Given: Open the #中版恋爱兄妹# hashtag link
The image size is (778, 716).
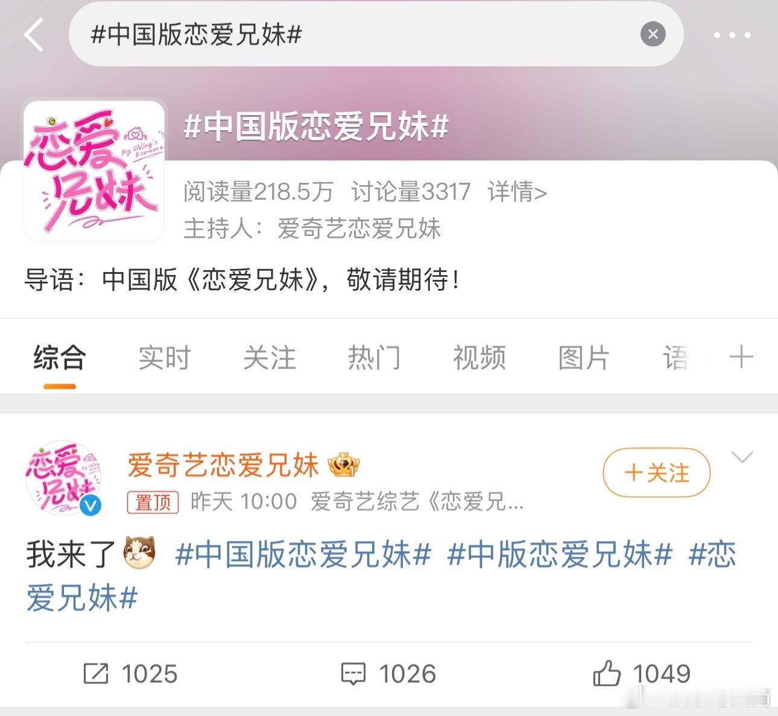Looking at the screenshot, I should 560,554.
